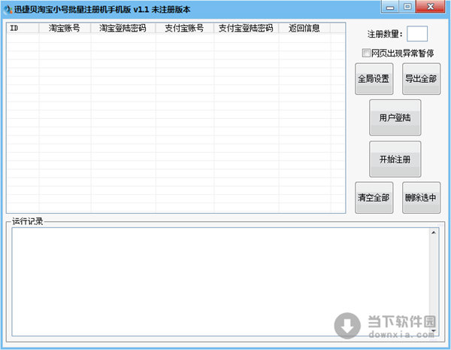Select the 返回信息 column header
This screenshot has height=350, width=451.
(x=304, y=28)
